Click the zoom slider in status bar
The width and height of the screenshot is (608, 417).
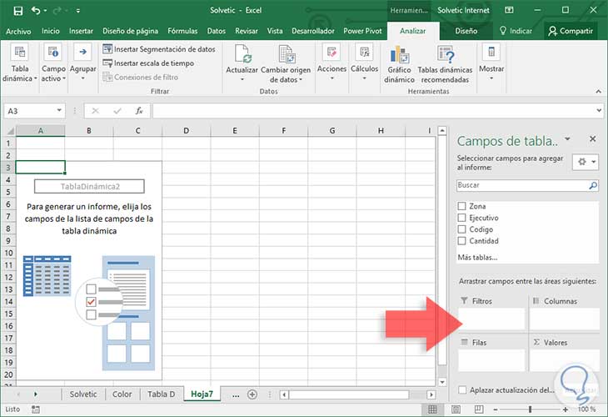[530, 409]
